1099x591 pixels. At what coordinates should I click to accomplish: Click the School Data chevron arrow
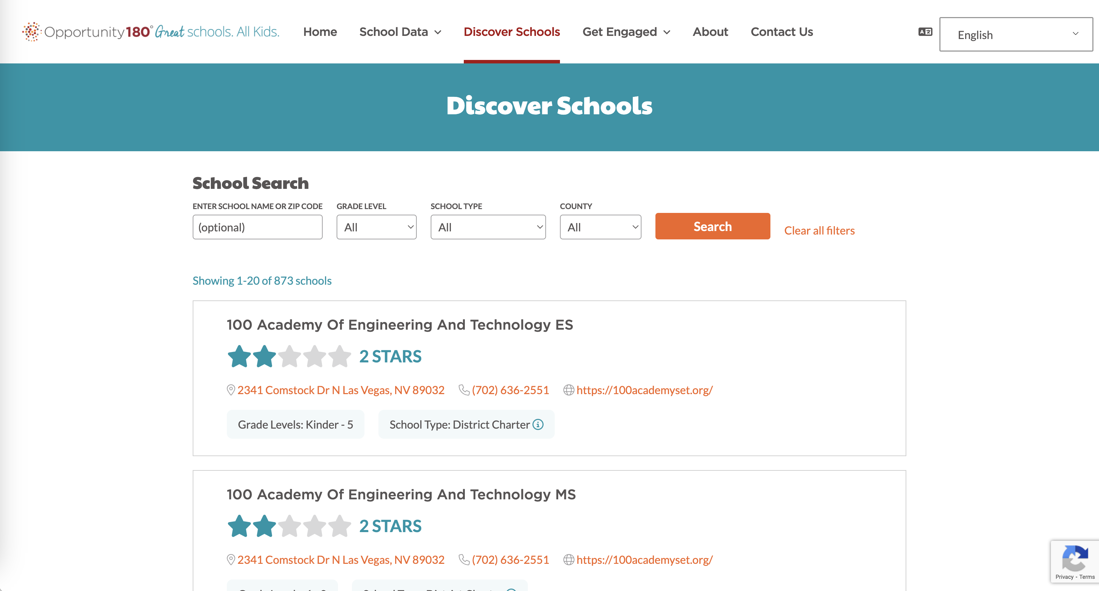coord(438,32)
